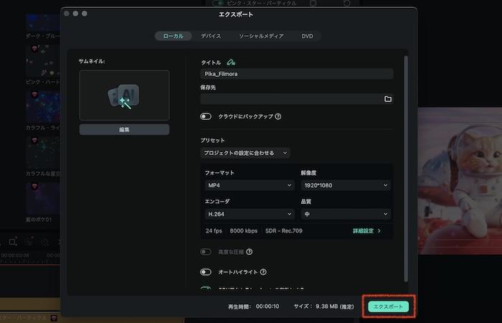Open the 解像度 1920*1080 dropdown
Viewport: 502px width, 323px height.
coord(345,185)
